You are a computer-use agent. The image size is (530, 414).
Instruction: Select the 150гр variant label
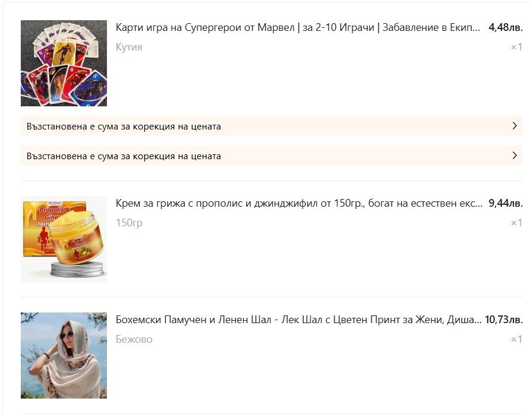tap(129, 223)
